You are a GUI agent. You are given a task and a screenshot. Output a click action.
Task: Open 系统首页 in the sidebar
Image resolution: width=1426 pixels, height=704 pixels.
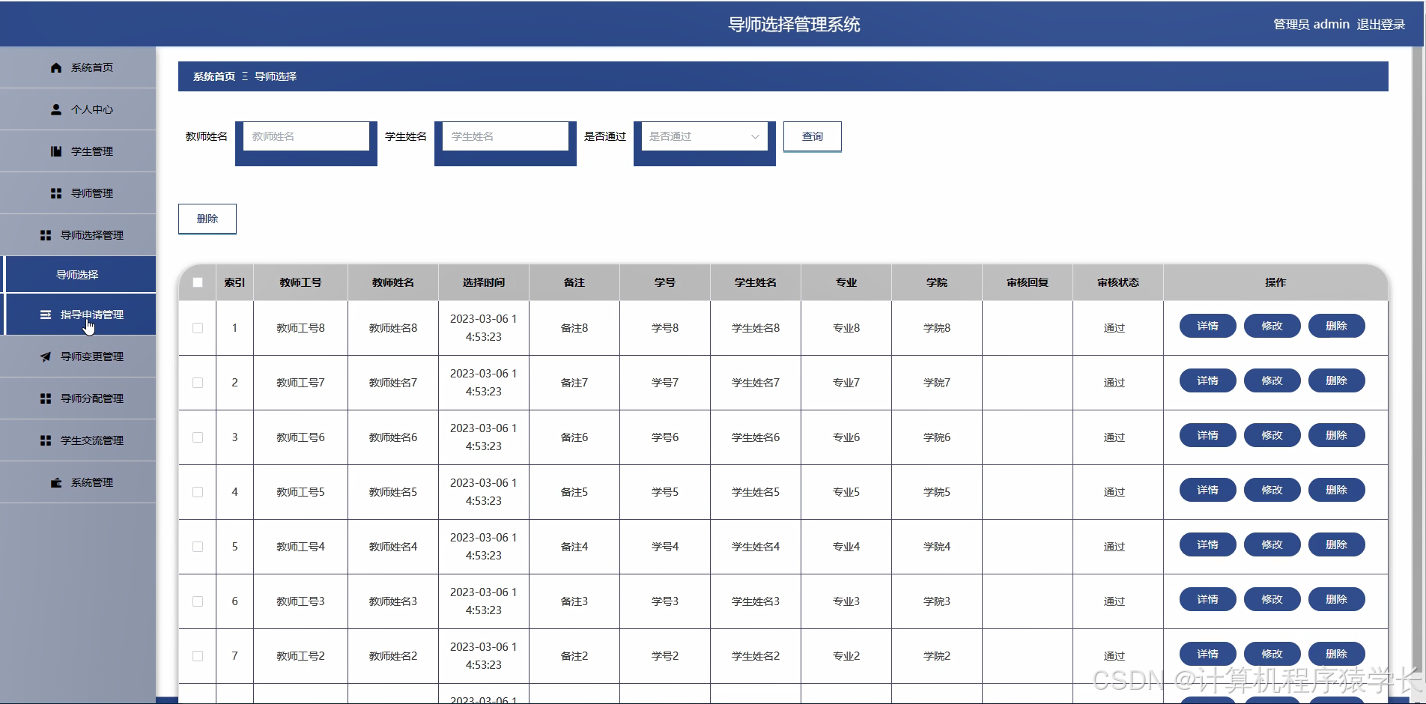(78, 67)
